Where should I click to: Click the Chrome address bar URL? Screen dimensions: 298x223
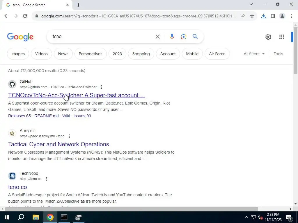click(x=138, y=16)
